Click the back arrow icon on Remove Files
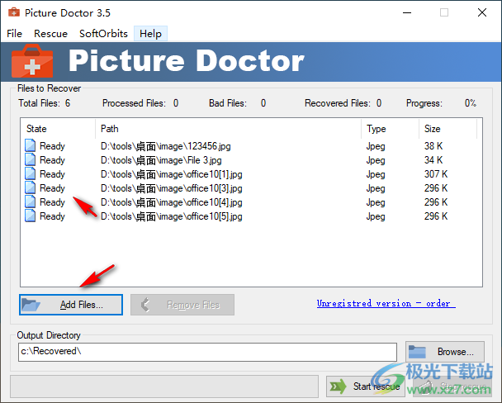The width and height of the screenshot is (502, 403). click(145, 305)
